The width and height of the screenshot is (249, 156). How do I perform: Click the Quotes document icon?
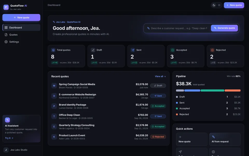6,35
